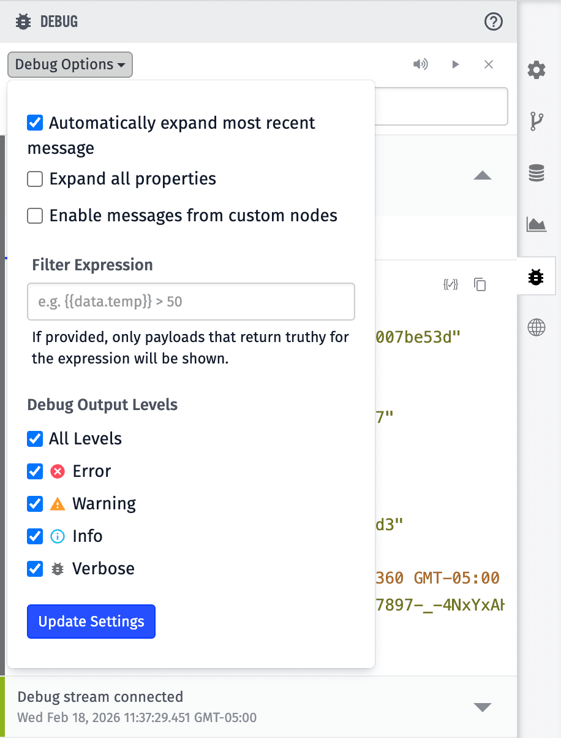Enable Expand all properties
Image resolution: width=561 pixels, height=738 pixels.
tap(35, 178)
